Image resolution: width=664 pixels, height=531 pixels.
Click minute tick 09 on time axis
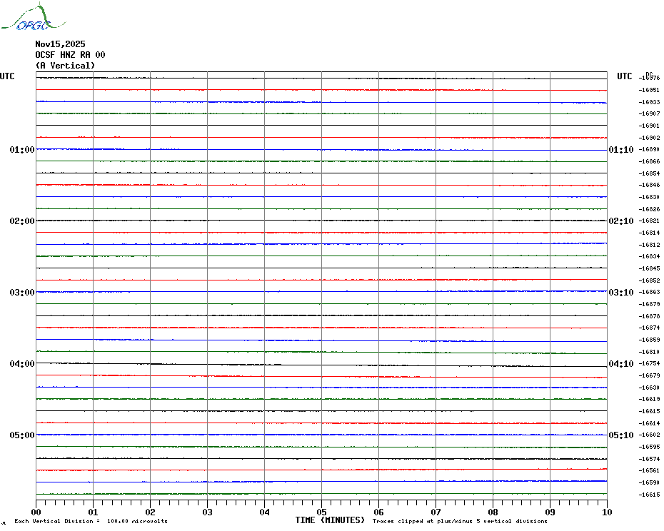550,512
